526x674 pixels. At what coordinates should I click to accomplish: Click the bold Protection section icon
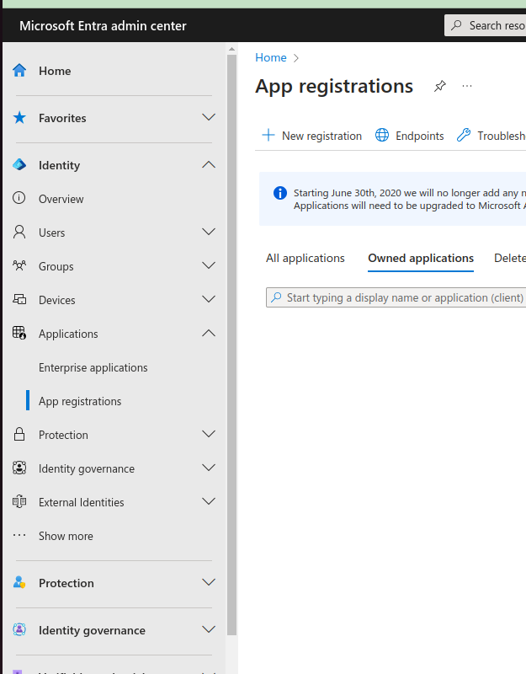[x=19, y=582]
